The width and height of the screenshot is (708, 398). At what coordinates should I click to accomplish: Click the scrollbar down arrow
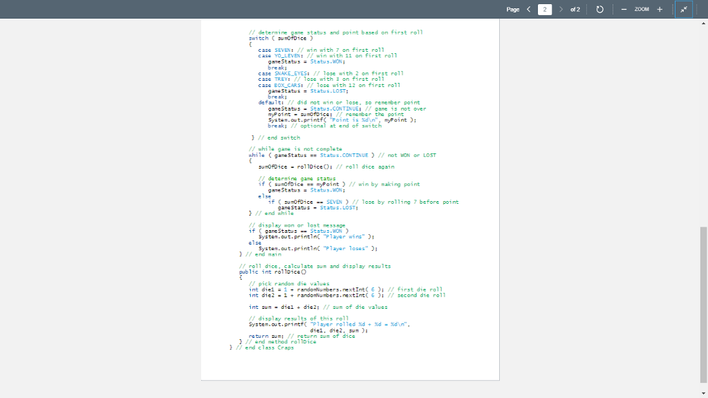click(x=704, y=394)
